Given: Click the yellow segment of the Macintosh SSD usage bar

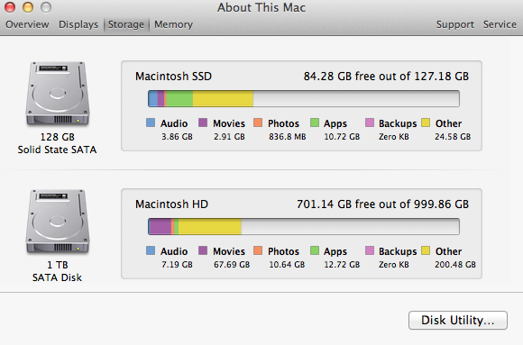Looking at the screenshot, I should 223,99.
